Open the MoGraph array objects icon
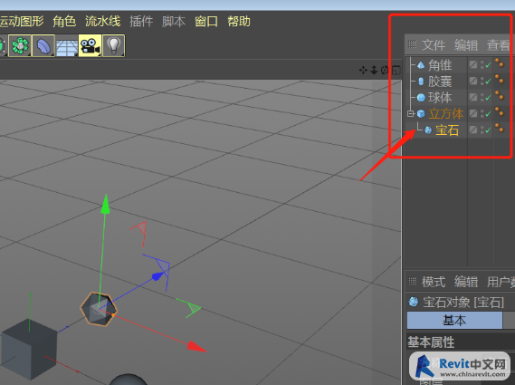The height and width of the screenshot is (385, 515). click(x=20, y=45)
